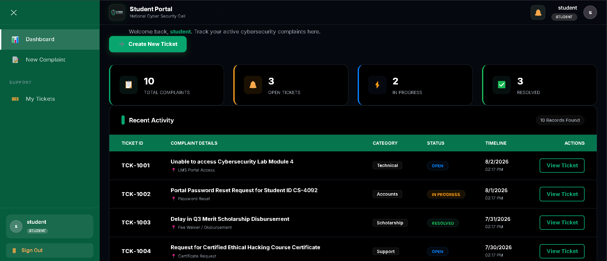Screen dimensions: 607x261
Task: Click the TICKET ID column header
Action: point(132,143)
